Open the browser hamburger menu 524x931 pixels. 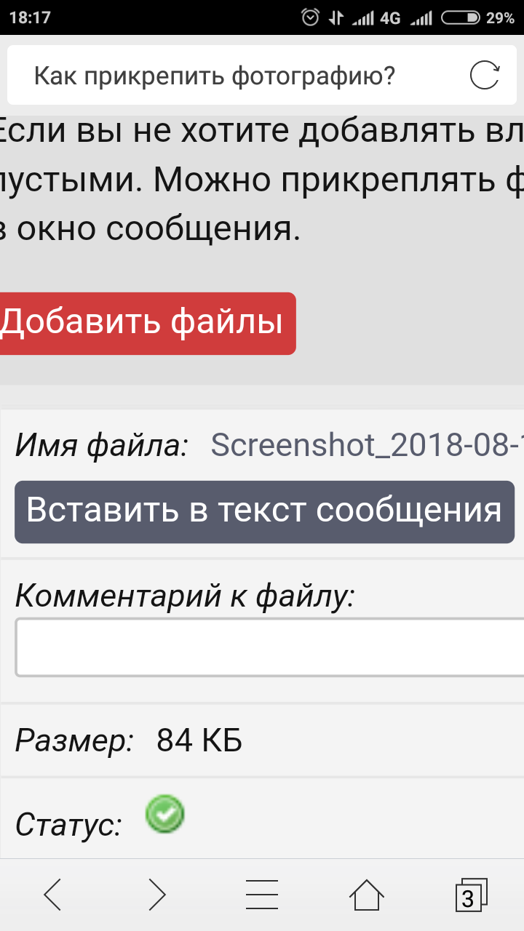point(262,894)
